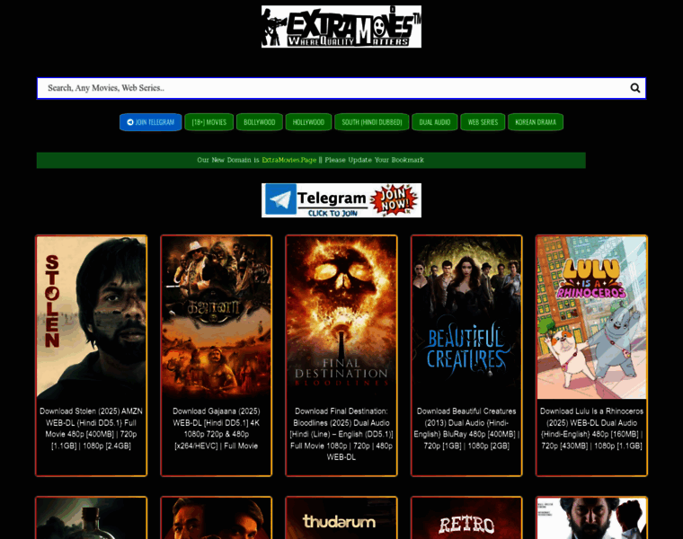Image resolution: width=683 pixels, height=539 pixels.
Task: Open the Korean Drama category
Action: pos(536,122)
